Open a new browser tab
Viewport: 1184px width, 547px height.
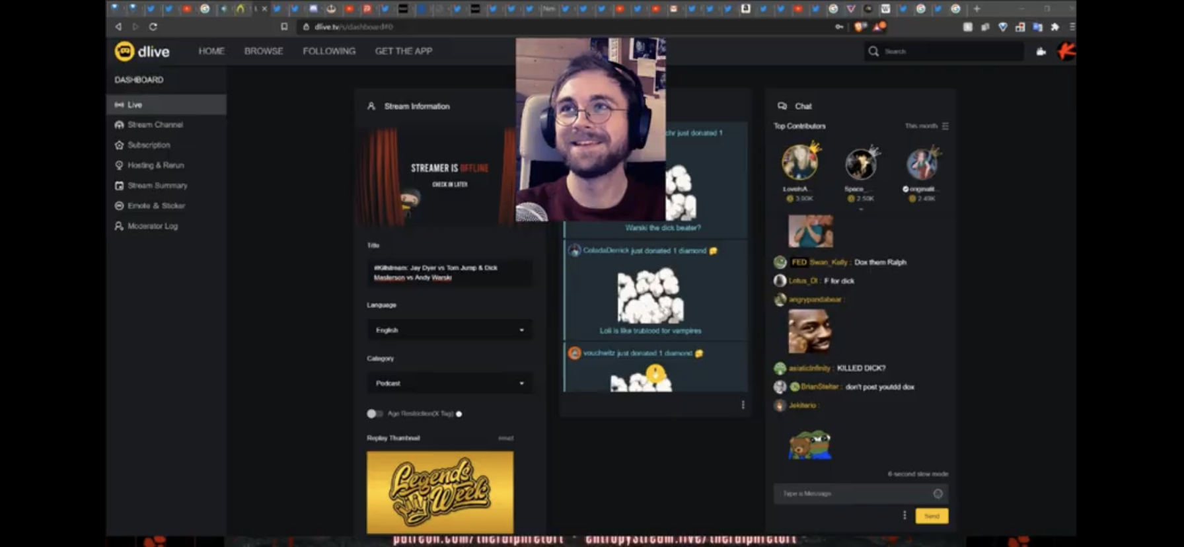pos(977,9)
